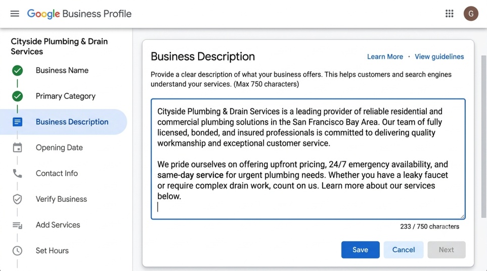Click the text area resize handle
The image size is (487, 271).
pyautogui.click(x=462, y=216)
